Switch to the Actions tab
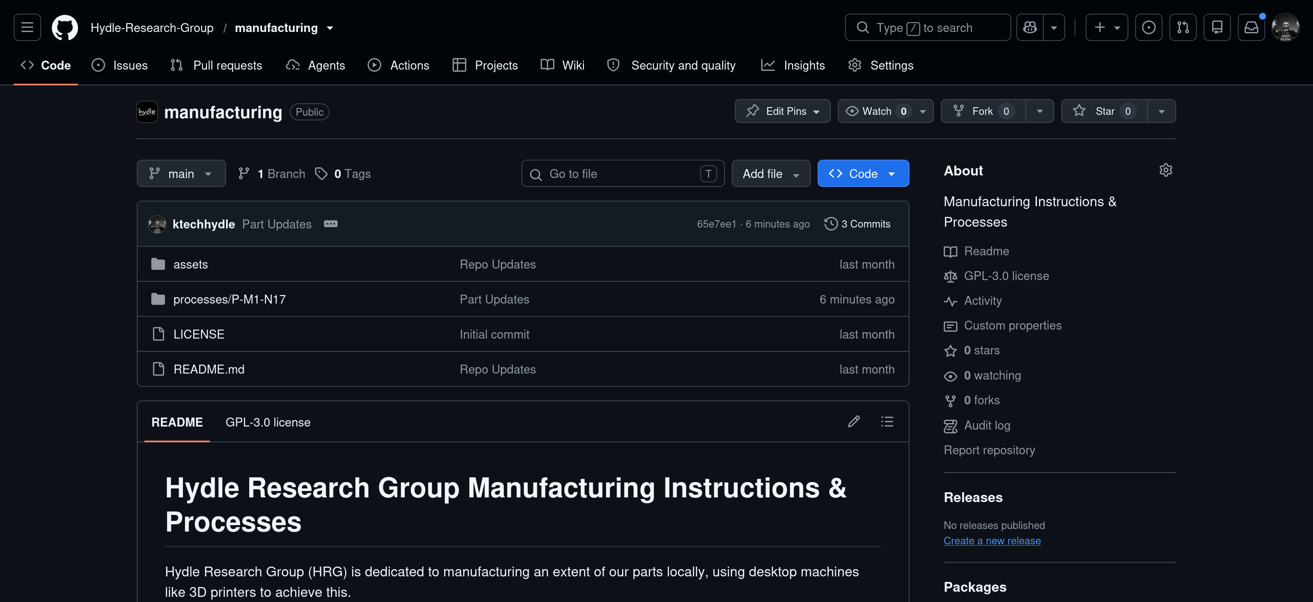1313x602 pixels. [399, 65]
